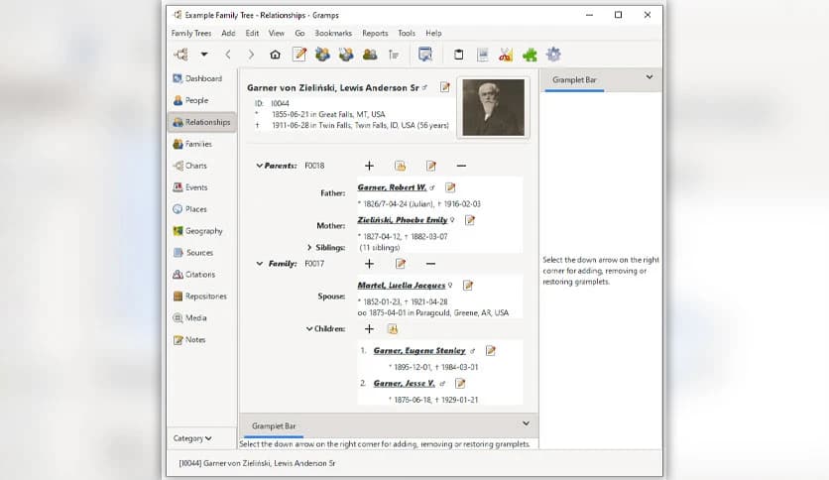The height and width of the screenshot is (480, 829).
Task: Open the Manage Family Trees toolbar icon
Action: click(x=181, y=54)
